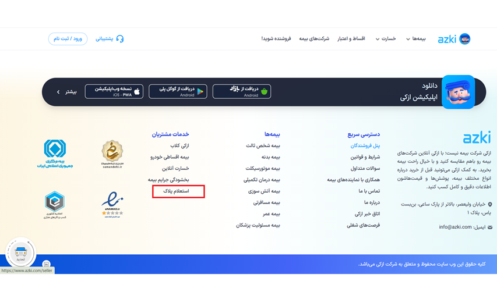Open شرکت‌های بیمه menu item

pyautogui.click(x=314, y=38)
